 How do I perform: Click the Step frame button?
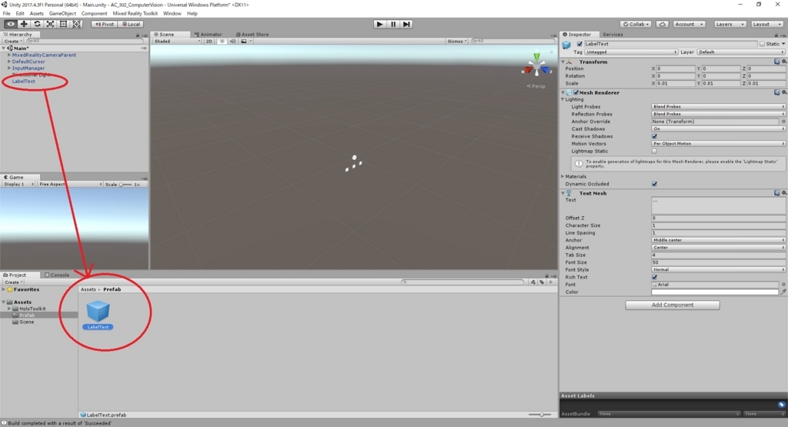[x=406, y=24]
